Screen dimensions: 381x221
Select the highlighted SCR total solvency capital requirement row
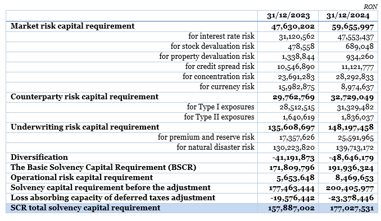(192, 208)
